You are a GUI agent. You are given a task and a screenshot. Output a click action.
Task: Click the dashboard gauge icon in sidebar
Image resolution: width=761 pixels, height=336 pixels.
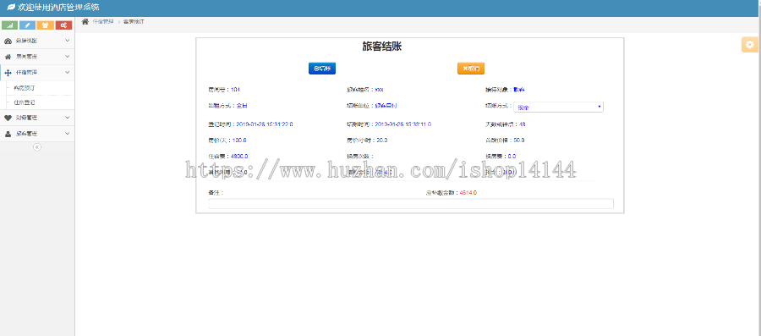pyautogui.click(x=8, y=41)
